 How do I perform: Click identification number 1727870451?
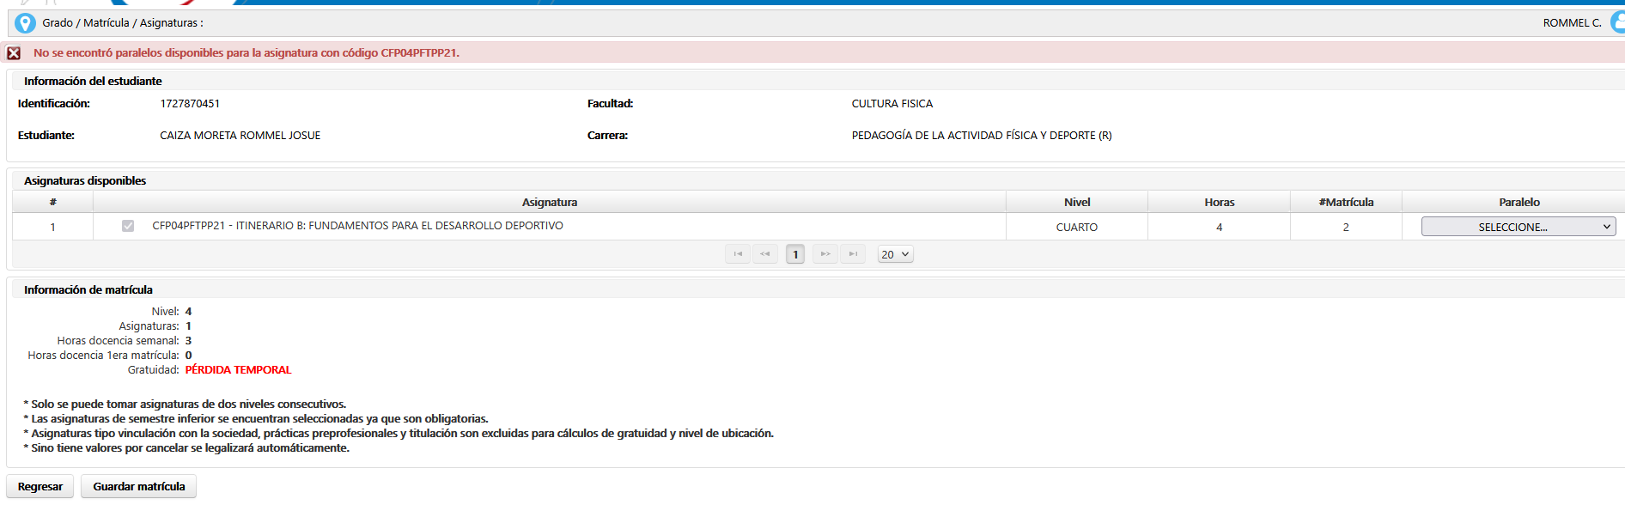point(190,104)
